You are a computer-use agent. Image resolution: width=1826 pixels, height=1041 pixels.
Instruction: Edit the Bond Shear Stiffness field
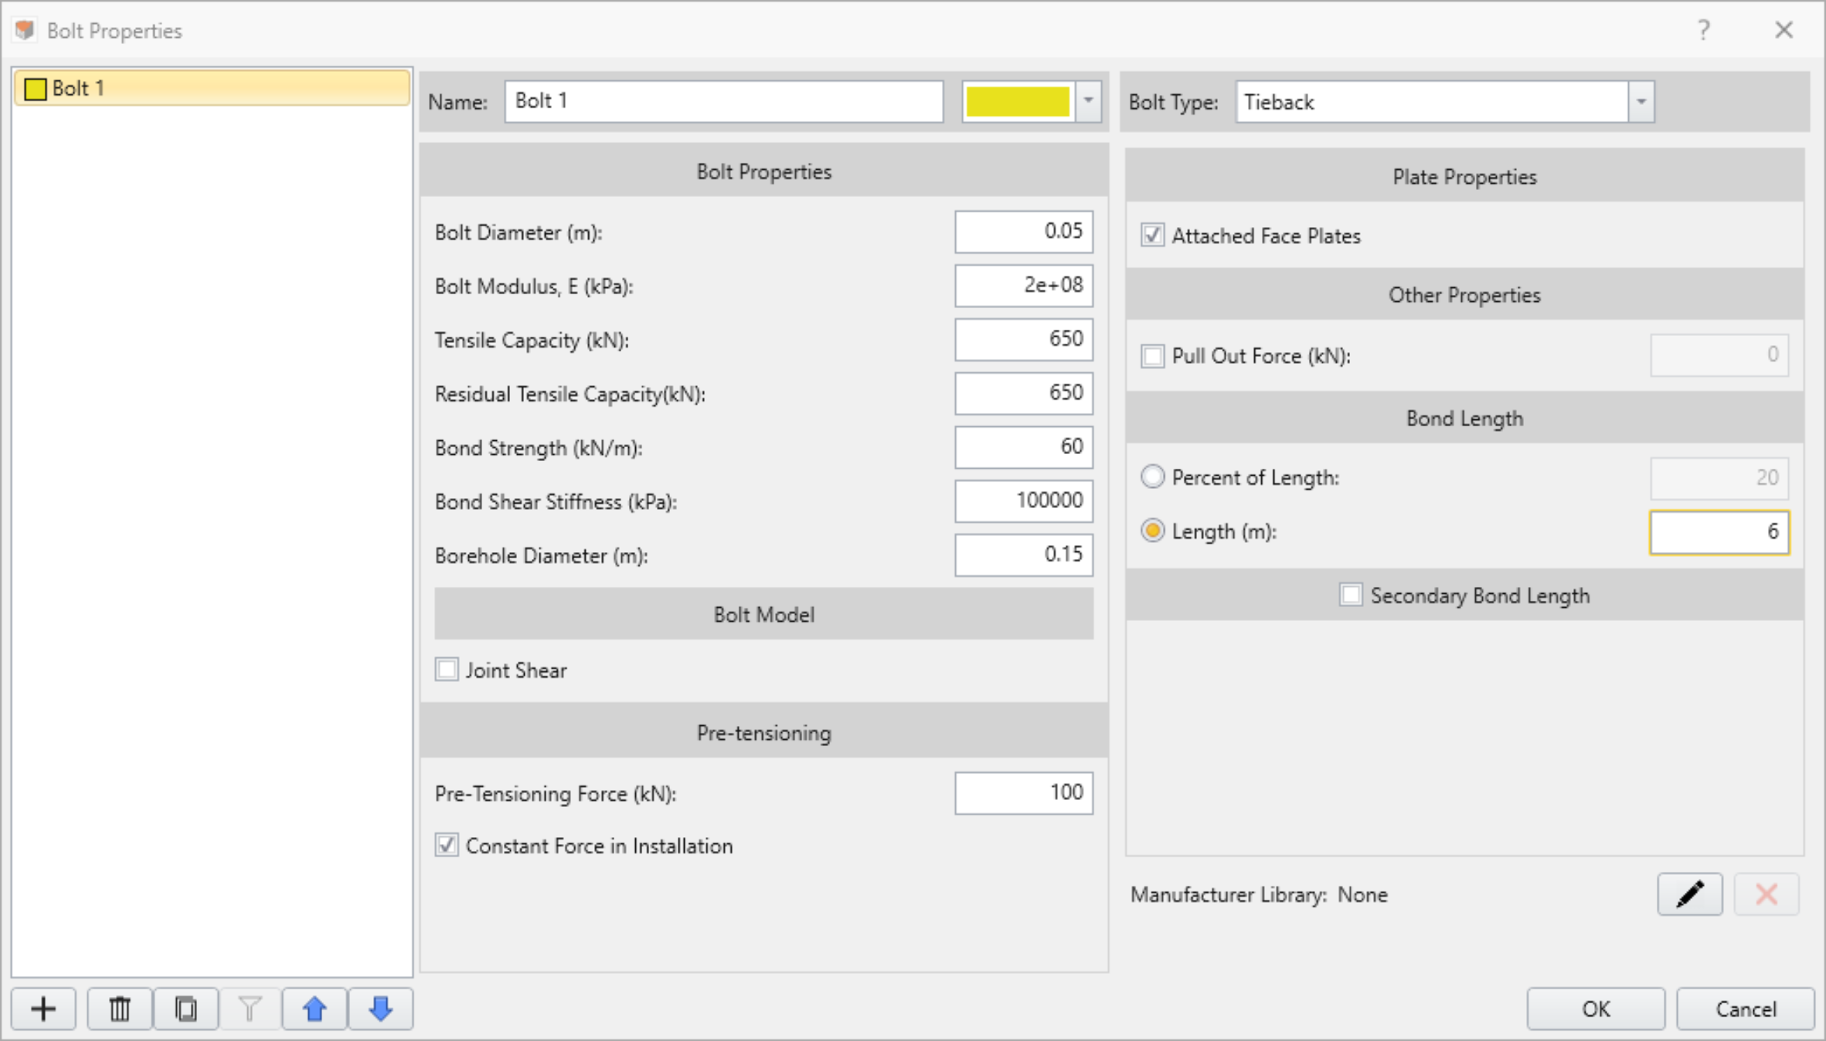pyautogui.click(x=1024, y=500)
